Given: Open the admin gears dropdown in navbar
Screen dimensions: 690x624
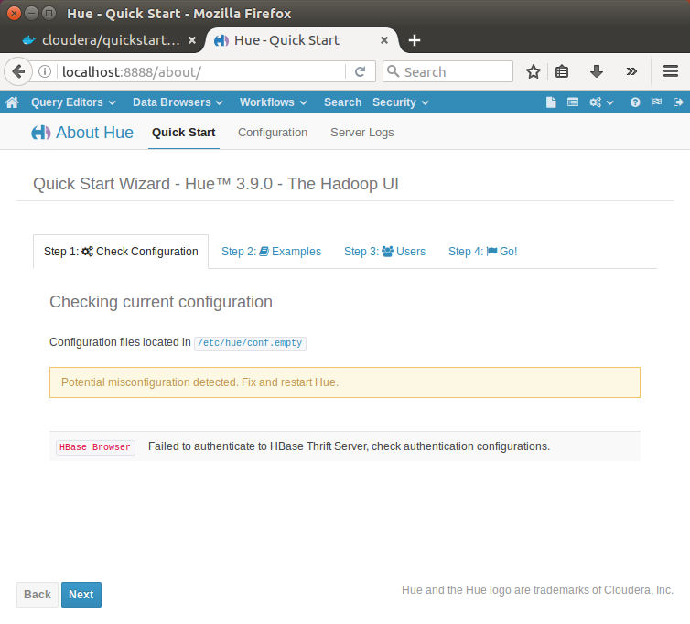Looking at the screenshot, I should [x=601, y=102].
